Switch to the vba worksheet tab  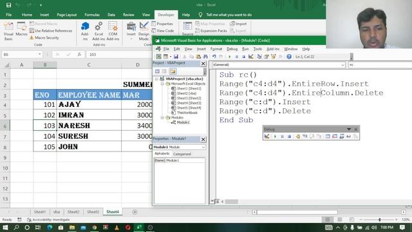coord(57,212)
